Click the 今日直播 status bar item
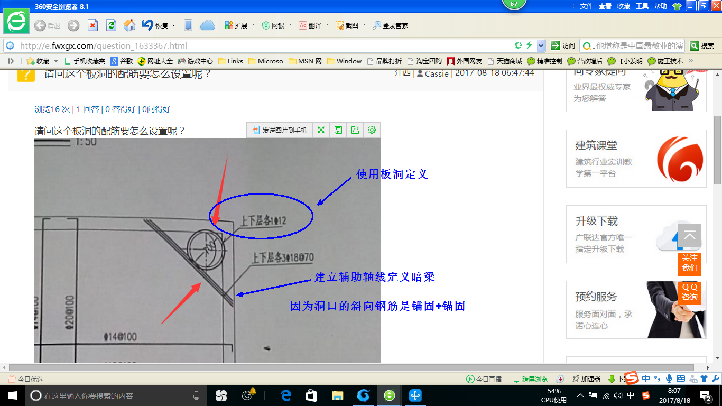 pyautogui.click(x=484, y=379)
